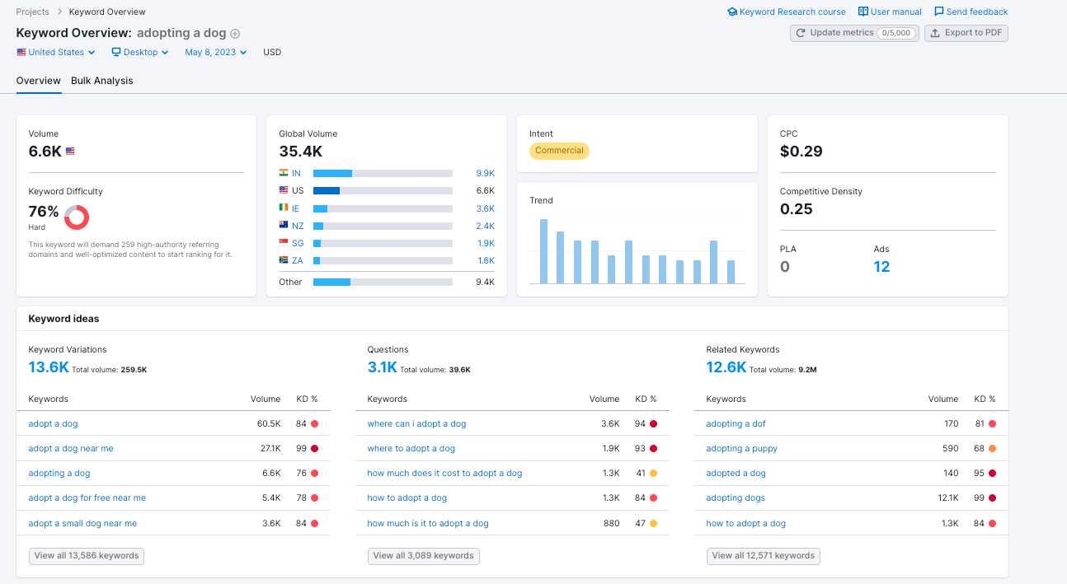Viewport: 1067px width, 584px height.
Task: Click the upload icon in Export to PDF
Action: (935, 33)
